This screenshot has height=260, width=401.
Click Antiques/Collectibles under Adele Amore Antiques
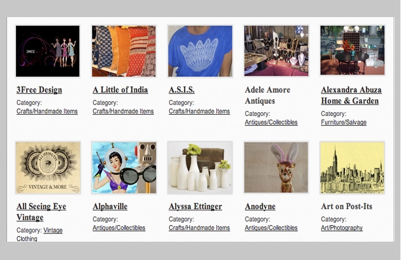click(x=271, y=122)
